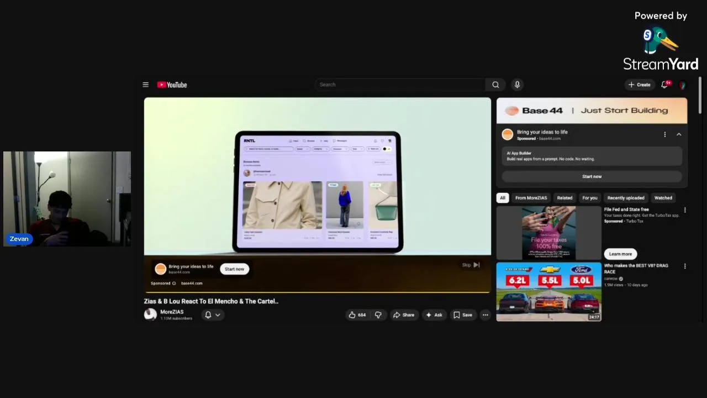Open the Ask AI button

click(434, 315)
